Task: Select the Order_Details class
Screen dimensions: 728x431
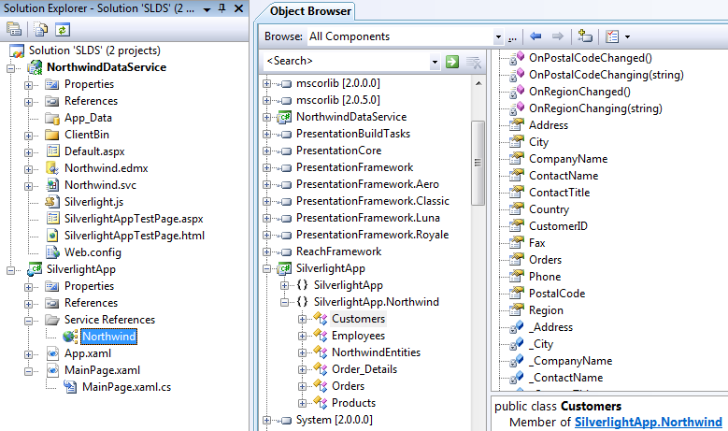Action: [364, 369]
